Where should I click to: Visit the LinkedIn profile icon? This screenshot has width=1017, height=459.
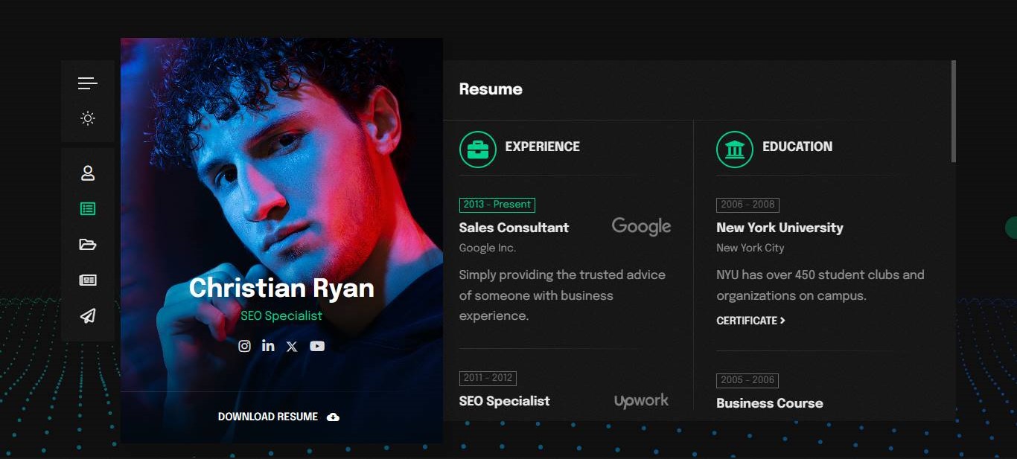point(268,346)
